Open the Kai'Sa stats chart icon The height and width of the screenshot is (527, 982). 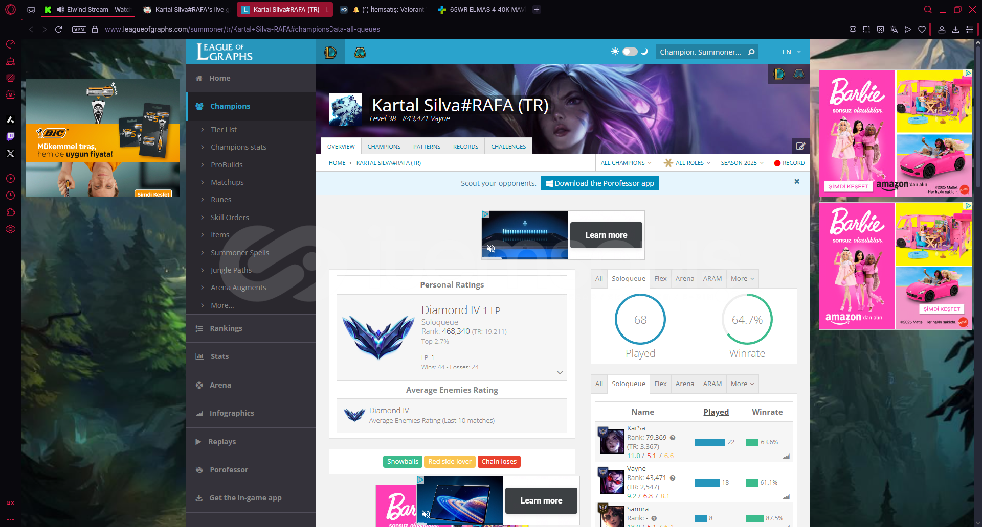pyautogui.click(x=786, y=457)
